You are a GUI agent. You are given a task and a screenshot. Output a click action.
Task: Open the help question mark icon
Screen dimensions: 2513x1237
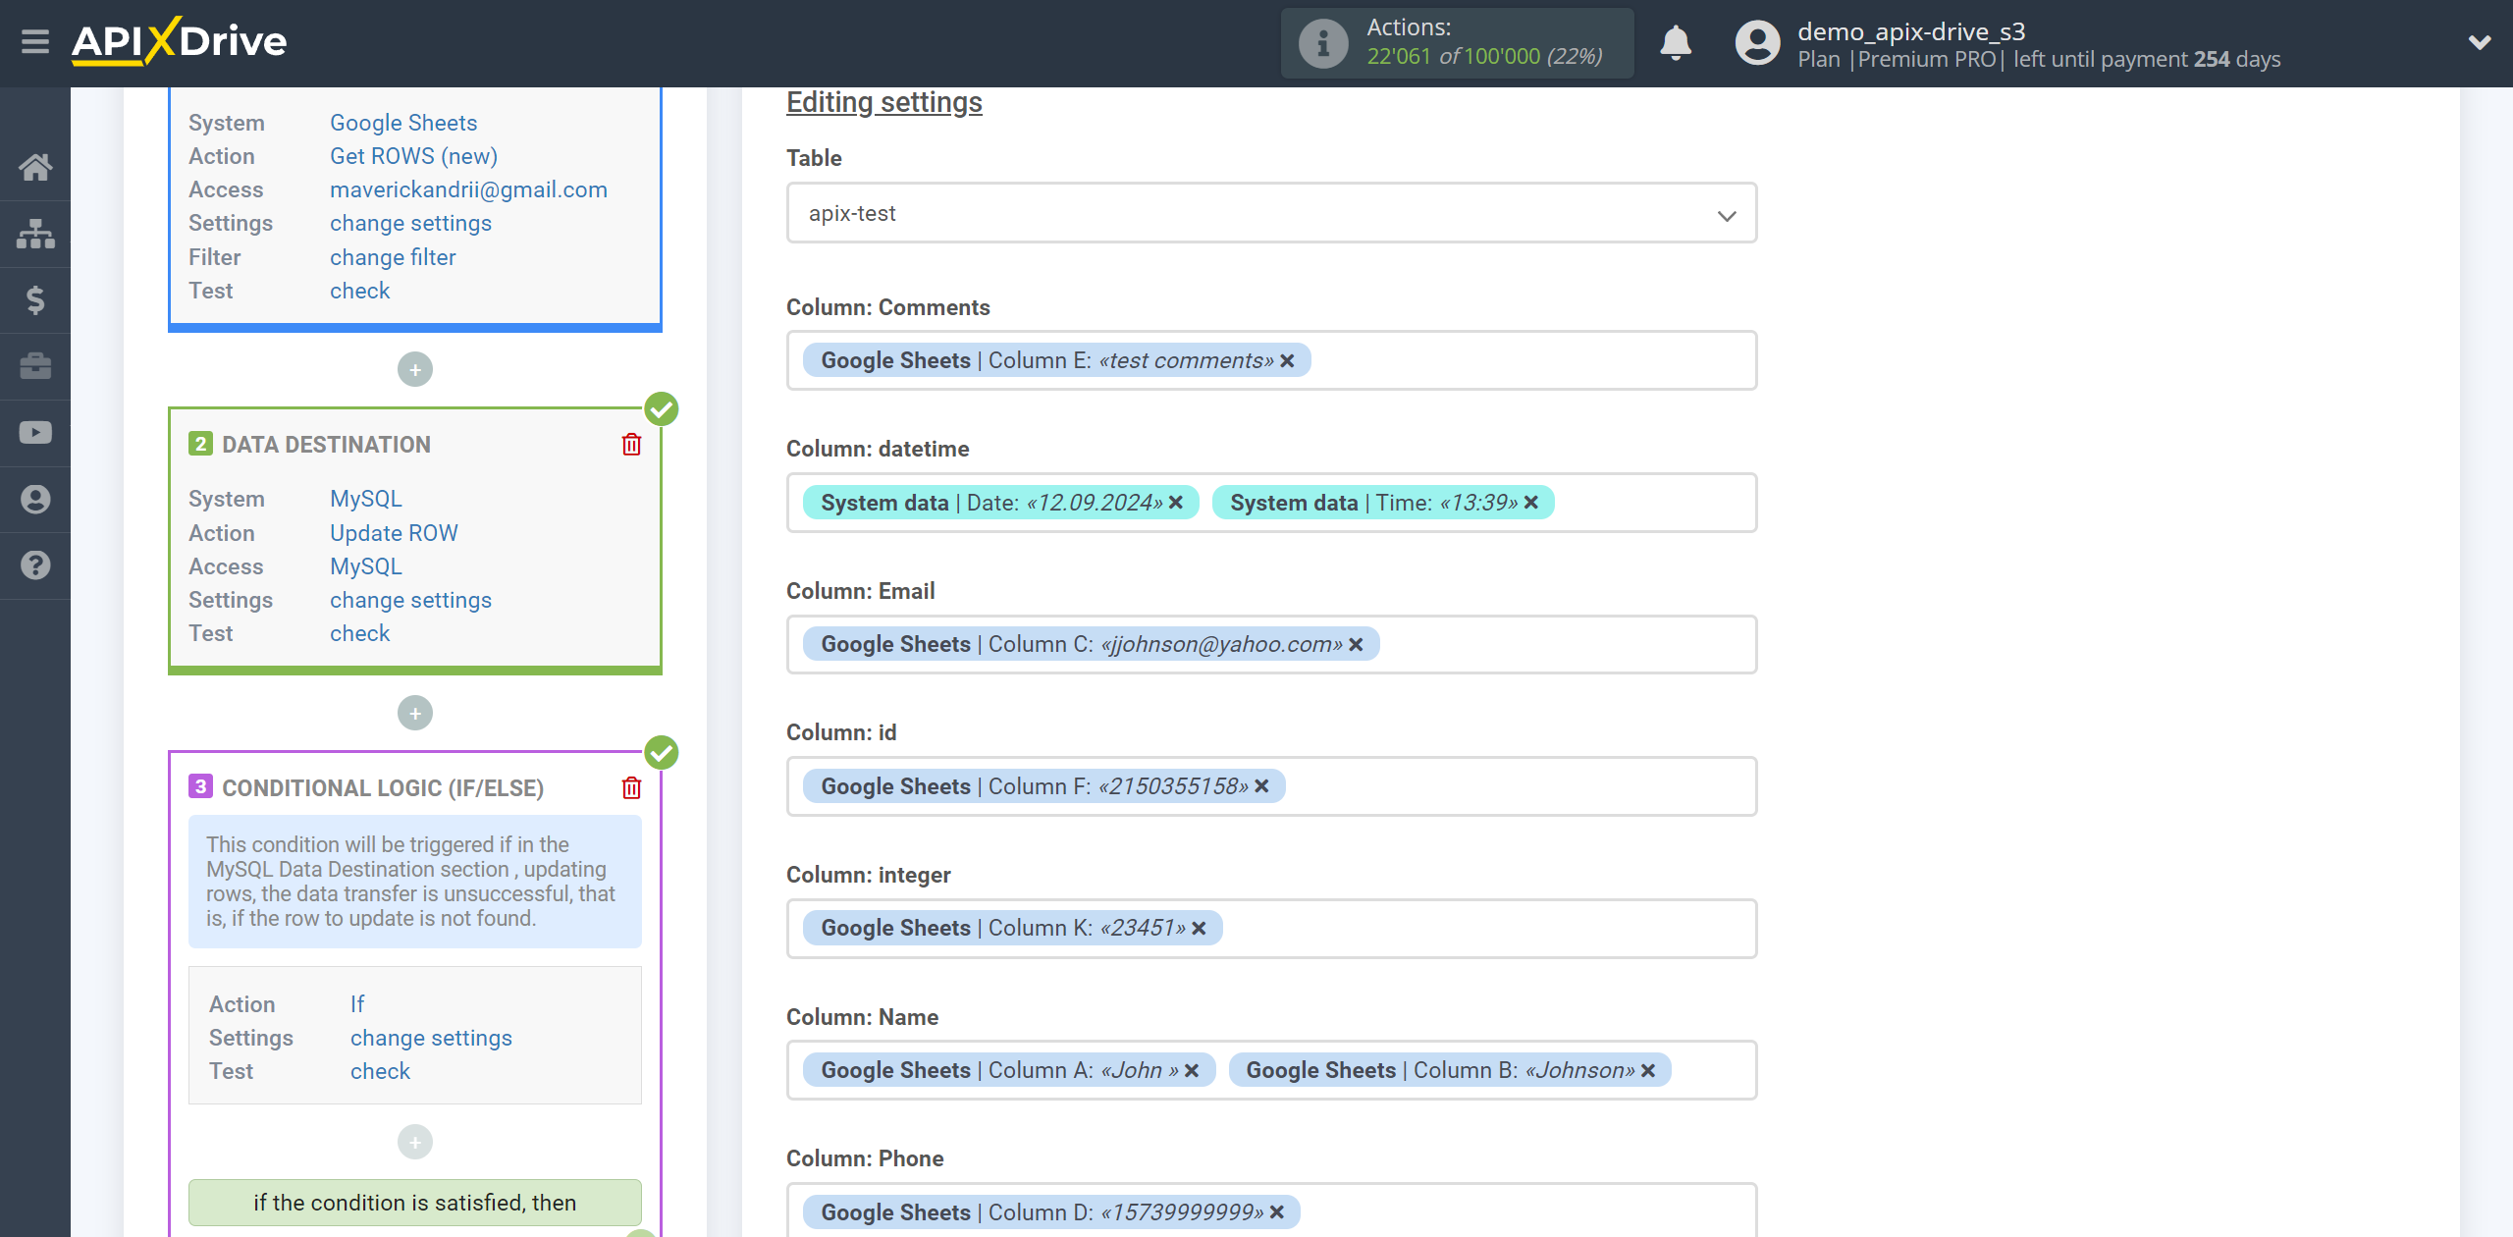[35, 565]
